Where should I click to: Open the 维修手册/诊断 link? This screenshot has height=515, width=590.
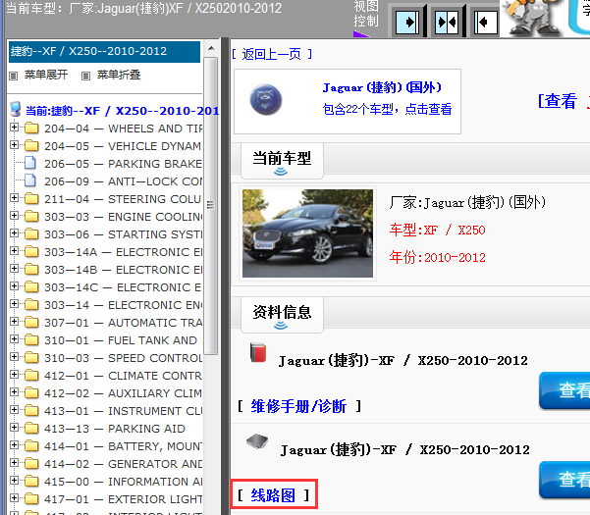(x=298, y=406)
